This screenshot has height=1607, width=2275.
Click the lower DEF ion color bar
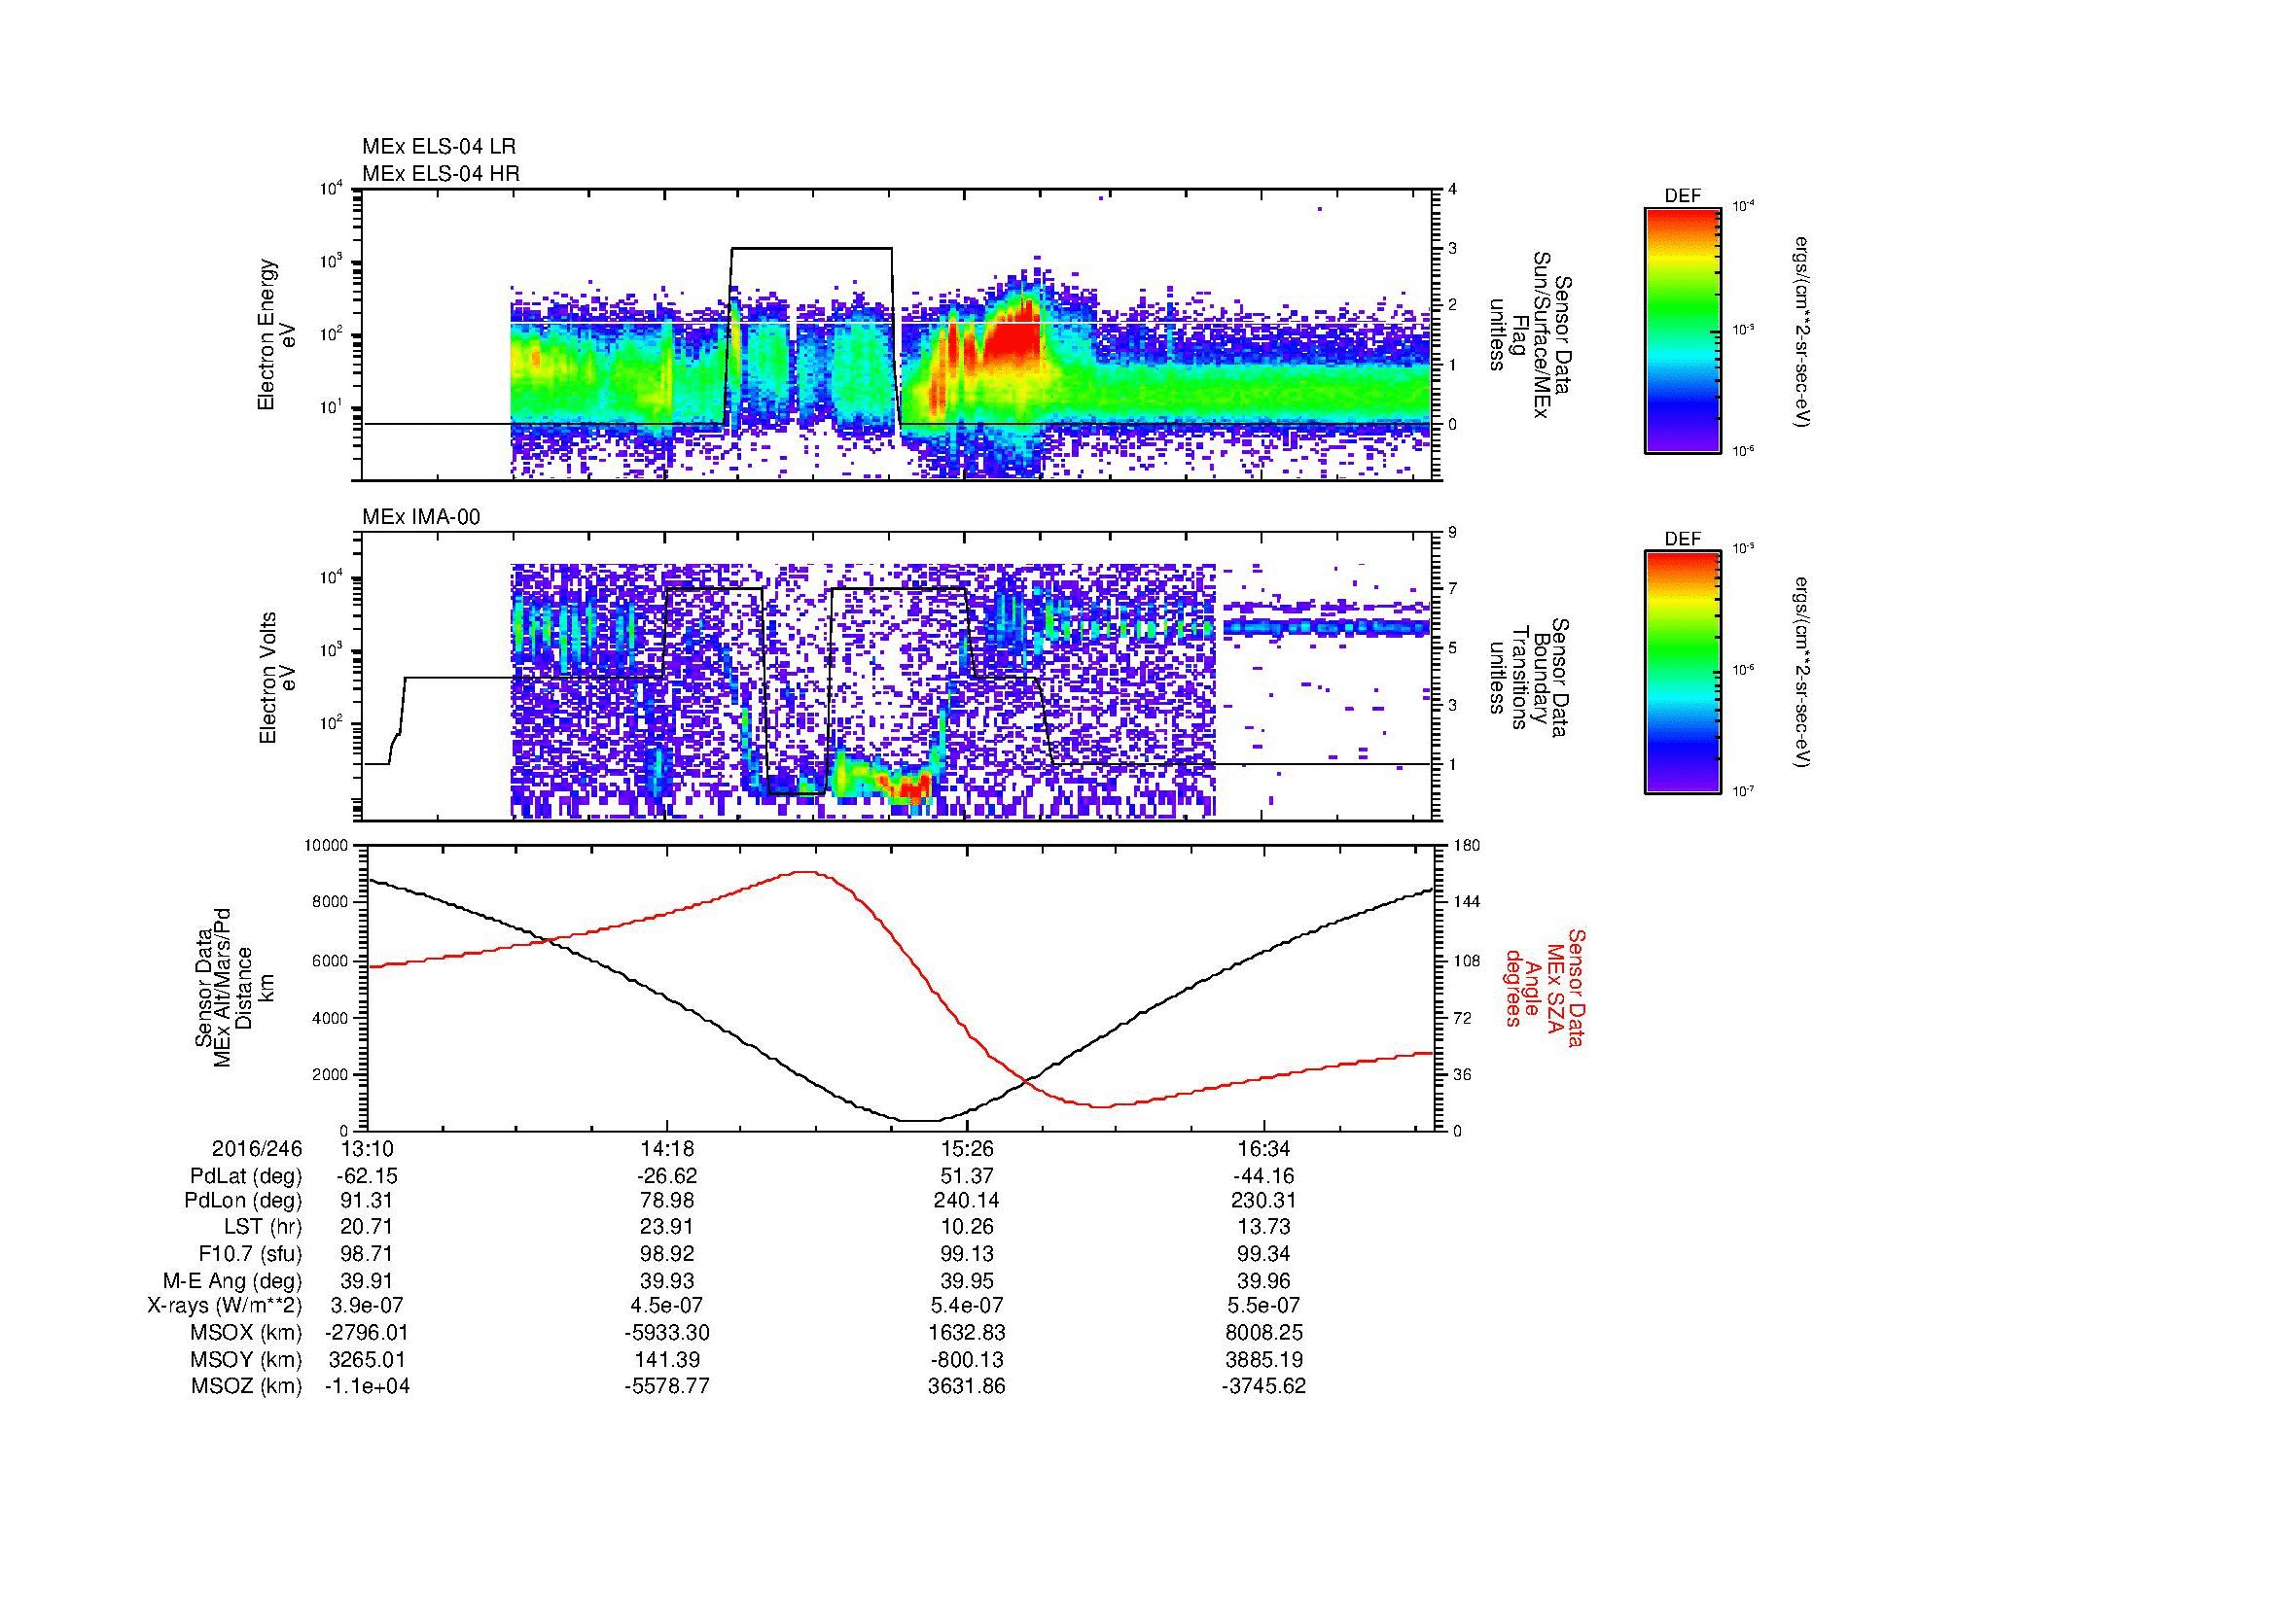1683,673
